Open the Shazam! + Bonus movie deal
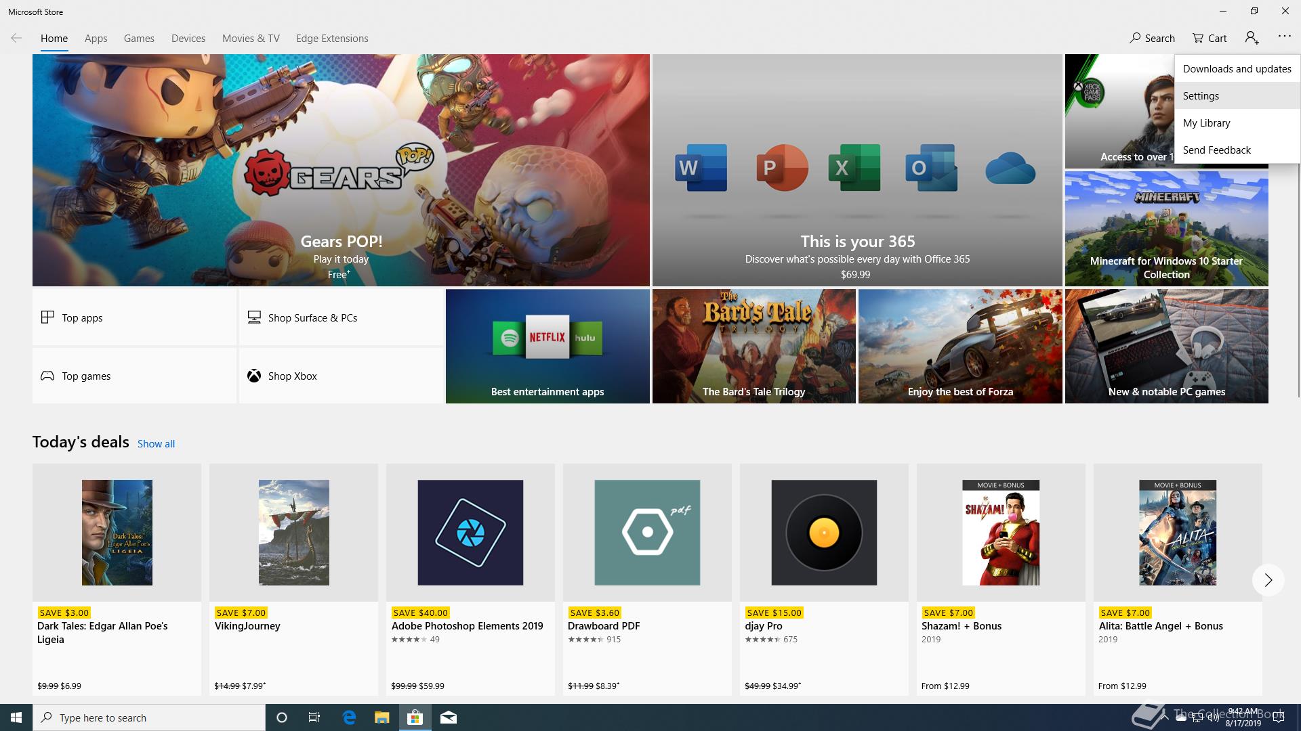Viewport: 1301px width, 731px height. pos(1001,579)
